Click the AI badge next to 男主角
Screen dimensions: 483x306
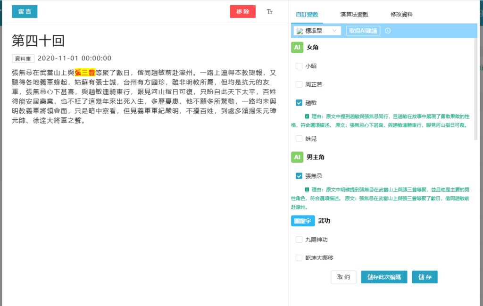pos(297,157)
